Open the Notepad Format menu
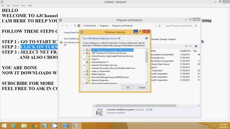The height and width of the screenshot is (129, 230). coord(15,6)
